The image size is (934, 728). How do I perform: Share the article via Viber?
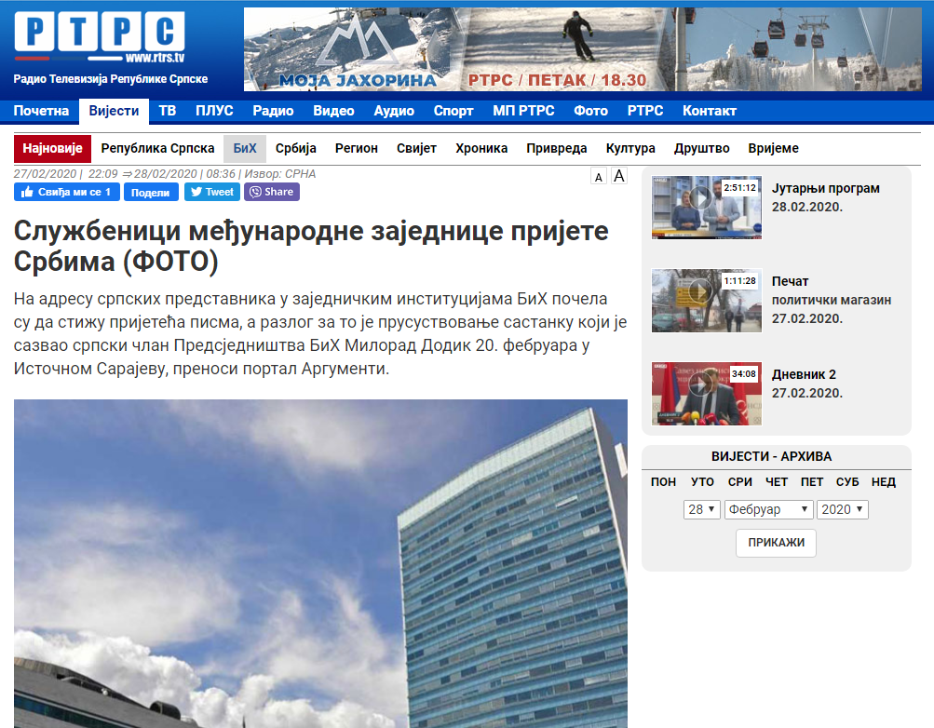[272, 192]
